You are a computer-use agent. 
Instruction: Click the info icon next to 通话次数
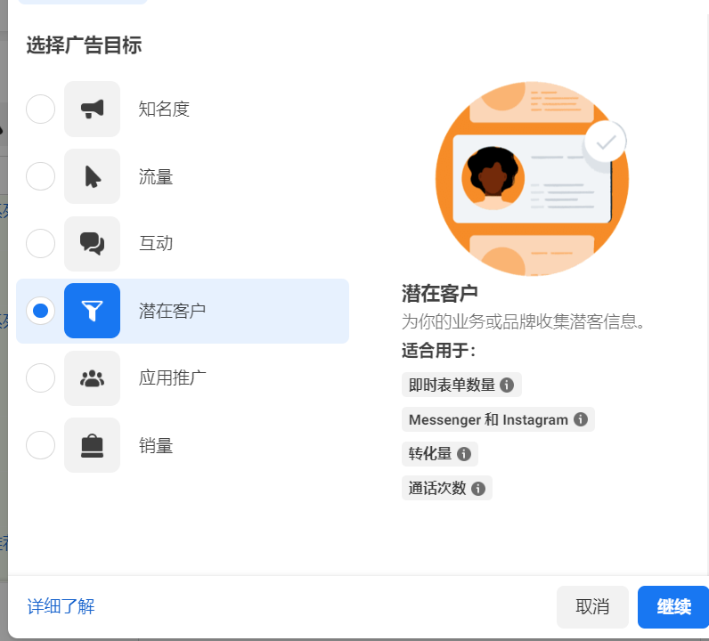pos(478,488)
